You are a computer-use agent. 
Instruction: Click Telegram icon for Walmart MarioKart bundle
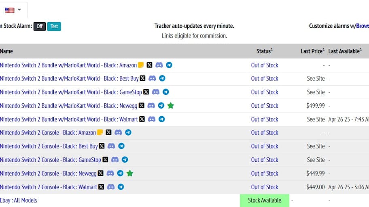[162, 119]
